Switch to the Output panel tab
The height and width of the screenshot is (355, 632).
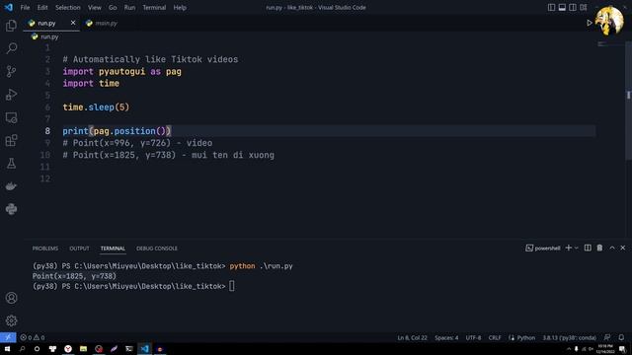coord(79,248)
